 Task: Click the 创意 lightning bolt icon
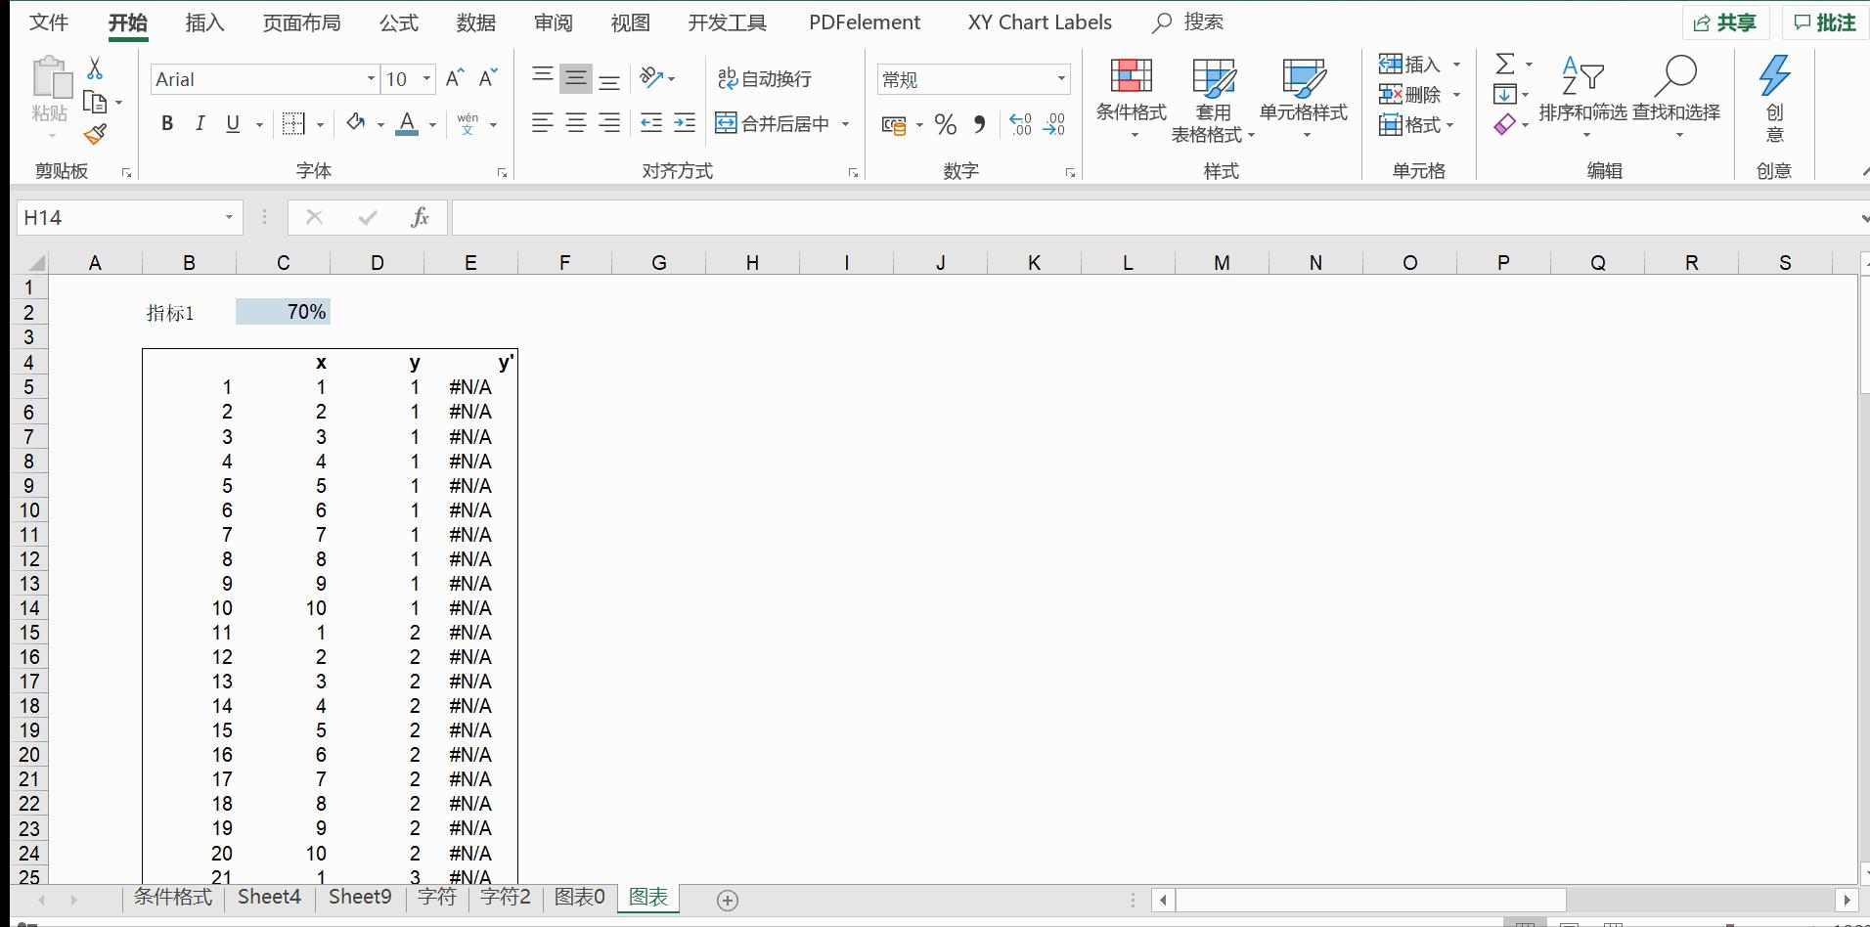click(1775, 73)
